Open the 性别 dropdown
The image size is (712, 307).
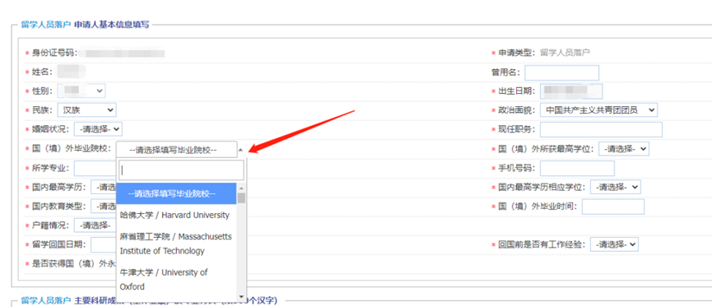81,91
